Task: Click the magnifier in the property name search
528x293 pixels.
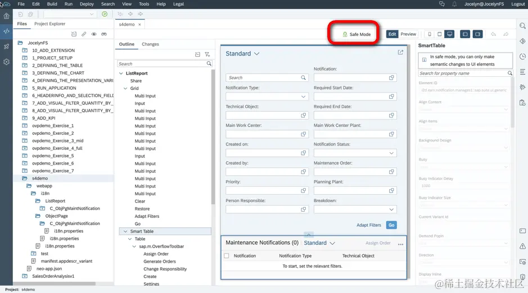Action: [510, 73]
